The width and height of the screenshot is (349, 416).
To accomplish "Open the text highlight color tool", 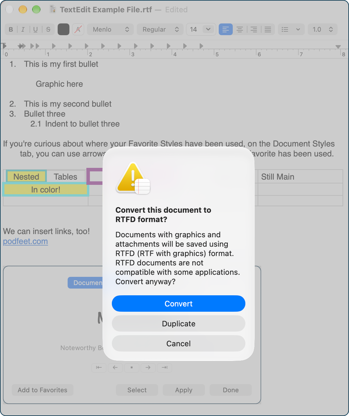I will pos(78,29).
